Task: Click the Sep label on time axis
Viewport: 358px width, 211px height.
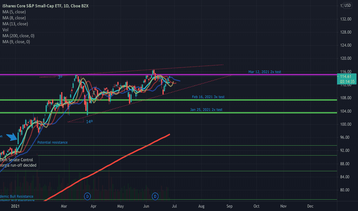Action: pyautogui.click(x=229, y=206)
